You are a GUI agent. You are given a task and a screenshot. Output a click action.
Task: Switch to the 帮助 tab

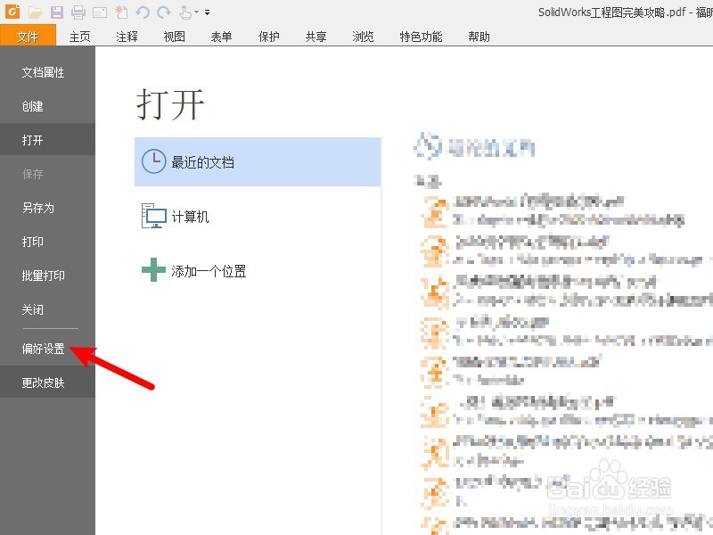479,37
